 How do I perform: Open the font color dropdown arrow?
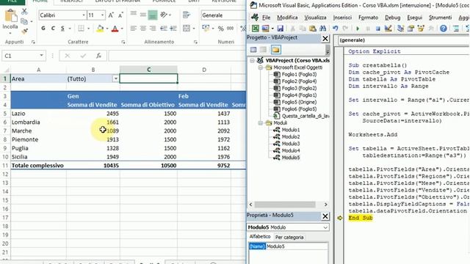122,29
